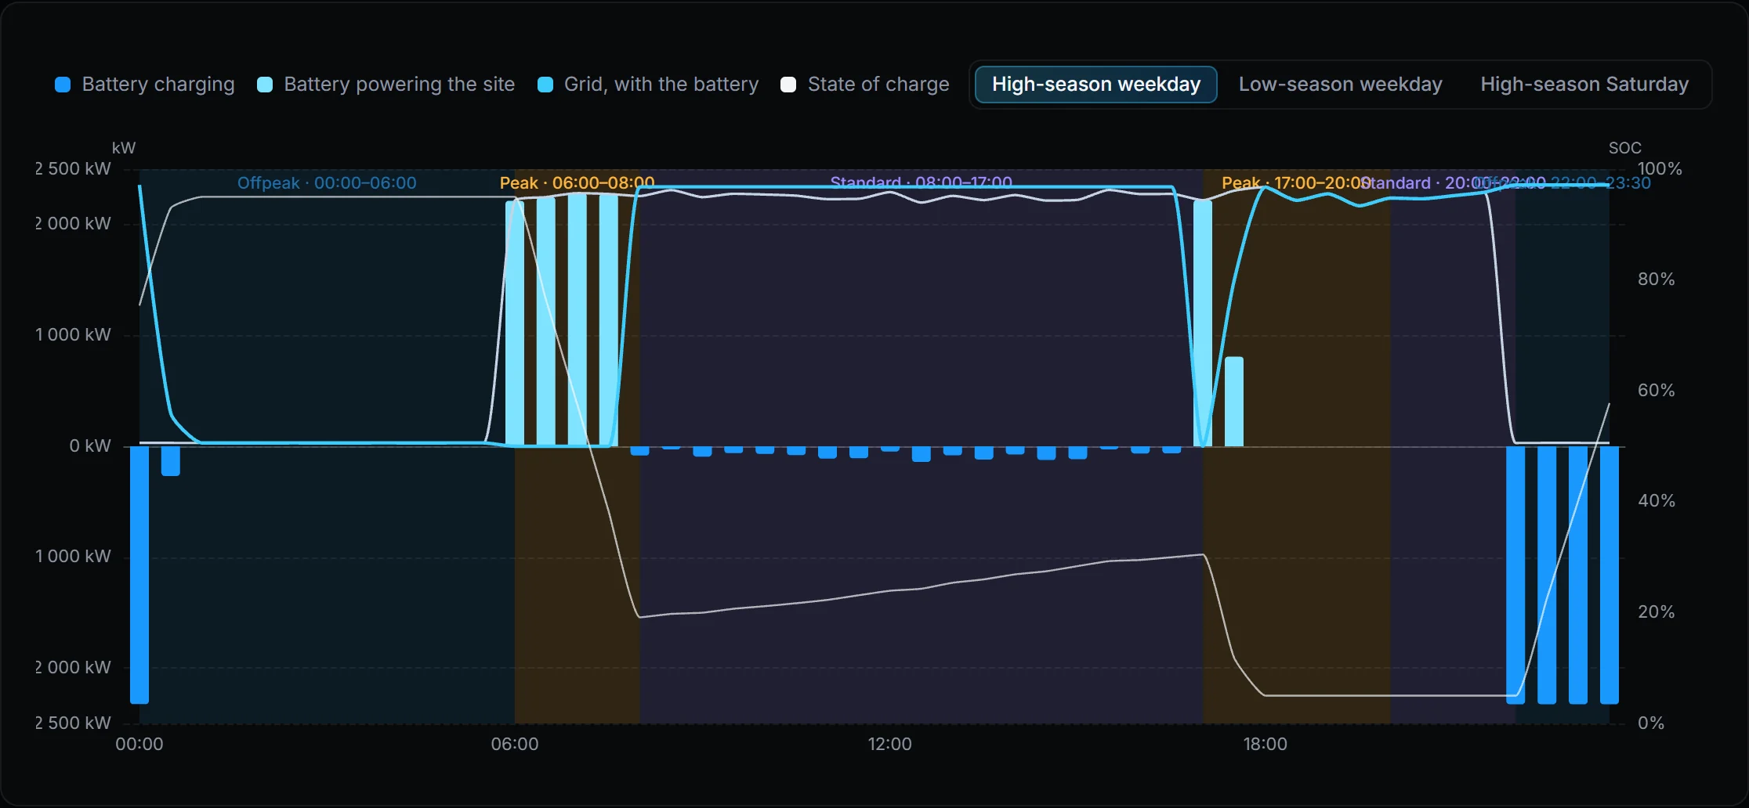Switch to Low-season weekday tab
1749x808 pixels.
1340,85
